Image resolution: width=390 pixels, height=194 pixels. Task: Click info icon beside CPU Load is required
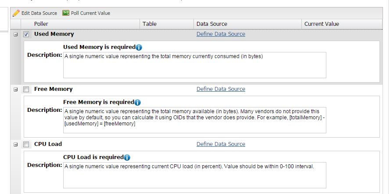(x=127, y=157)
